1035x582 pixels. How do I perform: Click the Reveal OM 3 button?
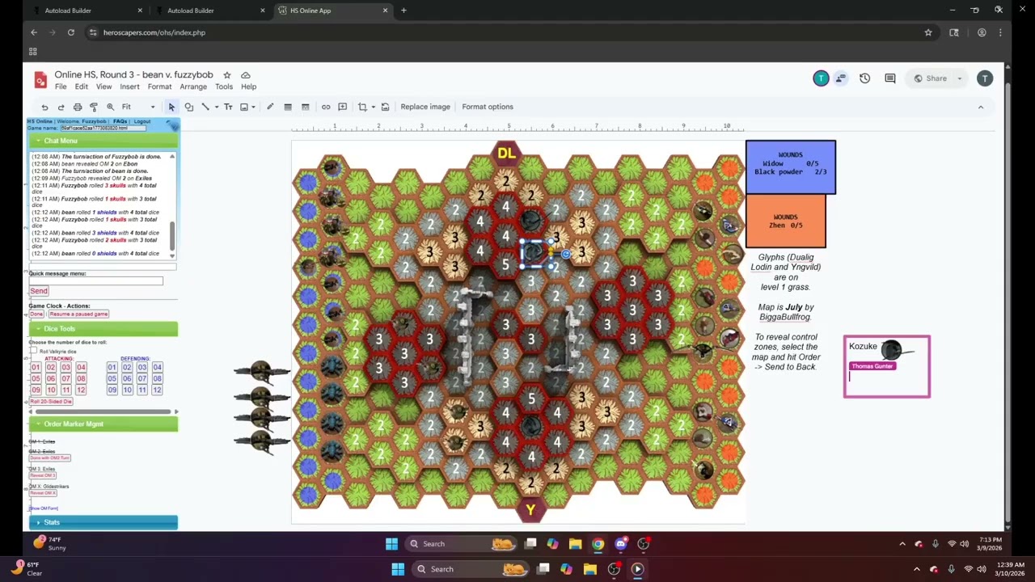click(43, 475)
